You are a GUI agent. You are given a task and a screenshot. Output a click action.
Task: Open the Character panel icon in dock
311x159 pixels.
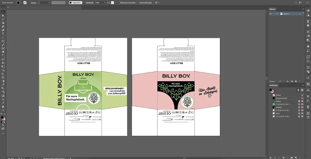308,90
